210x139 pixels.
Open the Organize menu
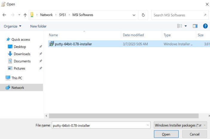pyautogui.click(x=13, y=26)
